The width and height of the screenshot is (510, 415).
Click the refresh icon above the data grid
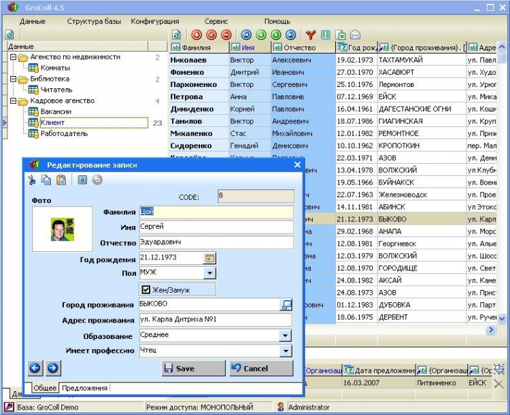tap(176, 35)
